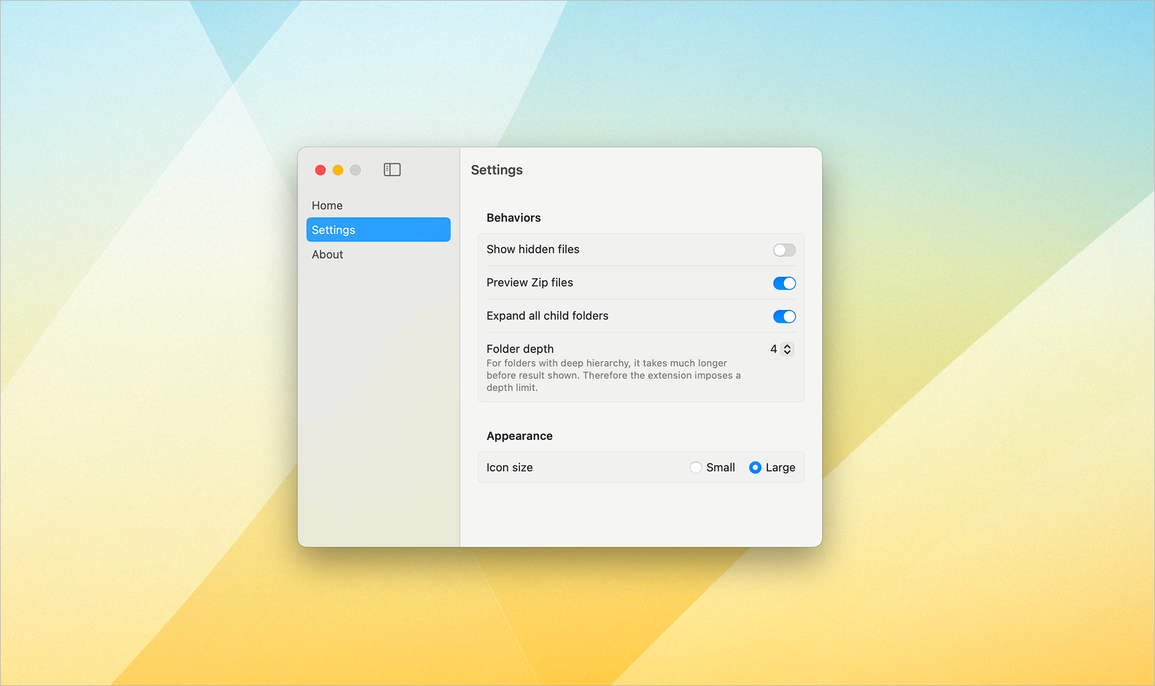Turn off Preview Zip files
The image size is (1155, 686).
(784, 283)
